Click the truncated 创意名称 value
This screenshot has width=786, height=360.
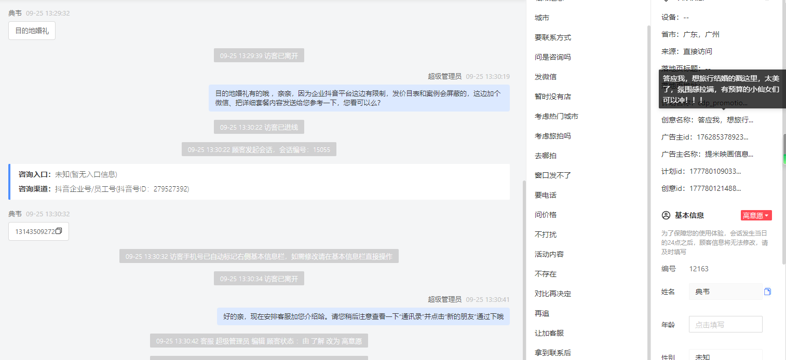726,120
